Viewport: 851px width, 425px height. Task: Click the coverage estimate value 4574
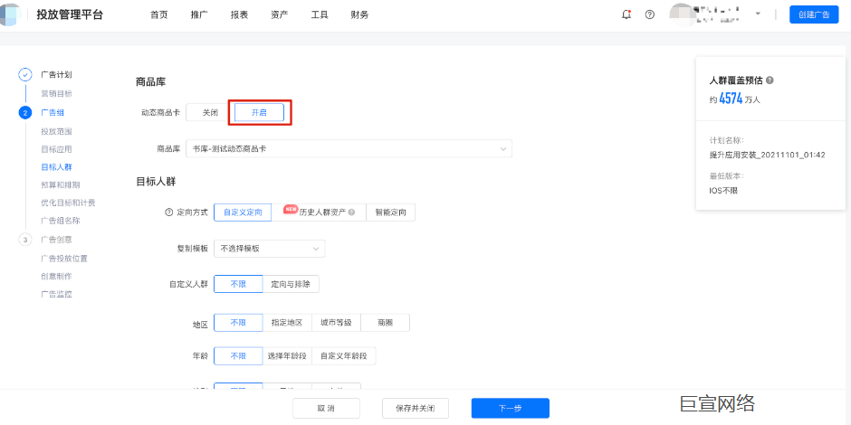coord(731,99)
